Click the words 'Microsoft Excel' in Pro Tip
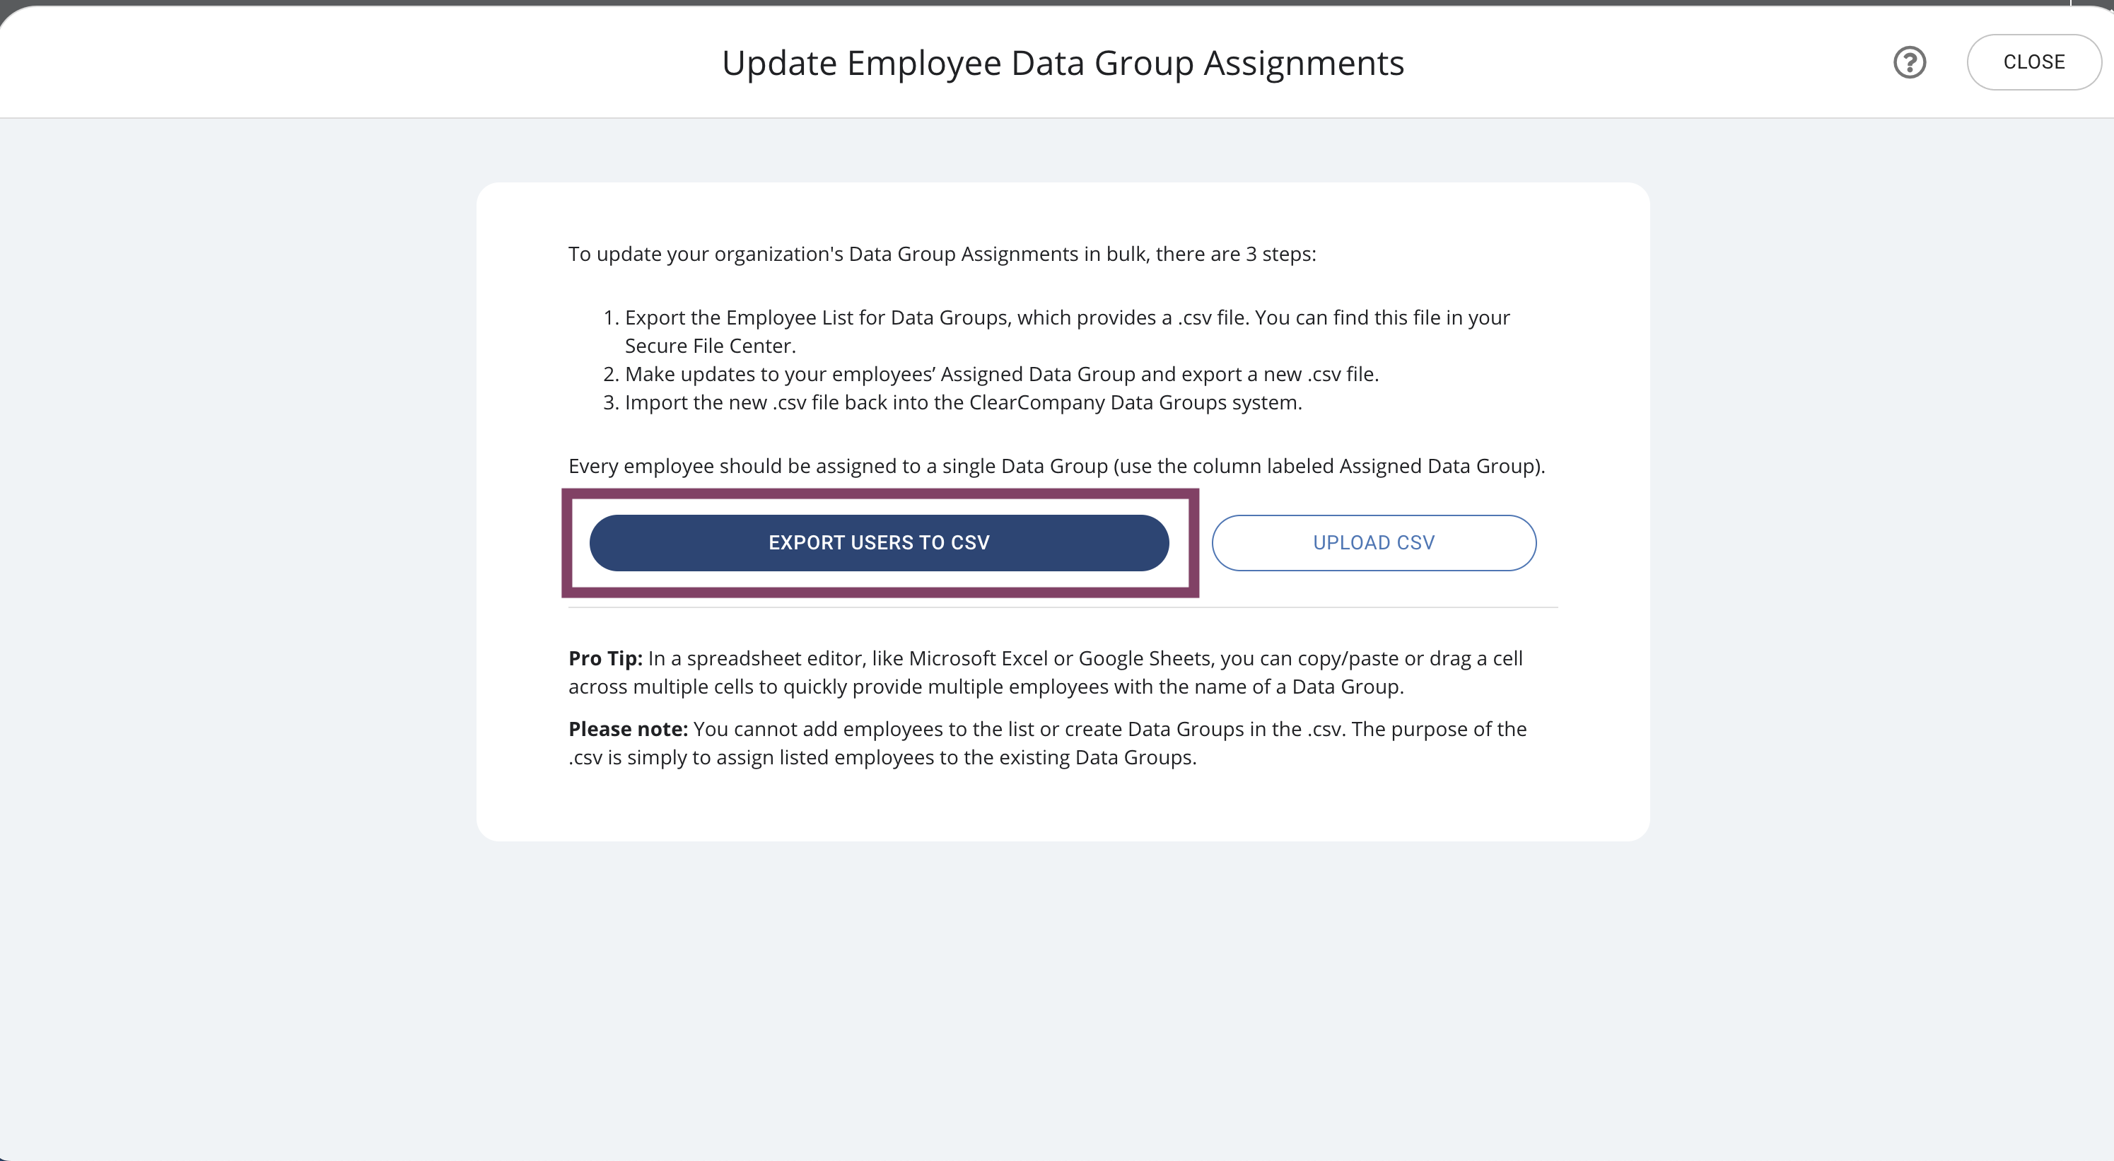The image size is (2114, 1161). 977,659
